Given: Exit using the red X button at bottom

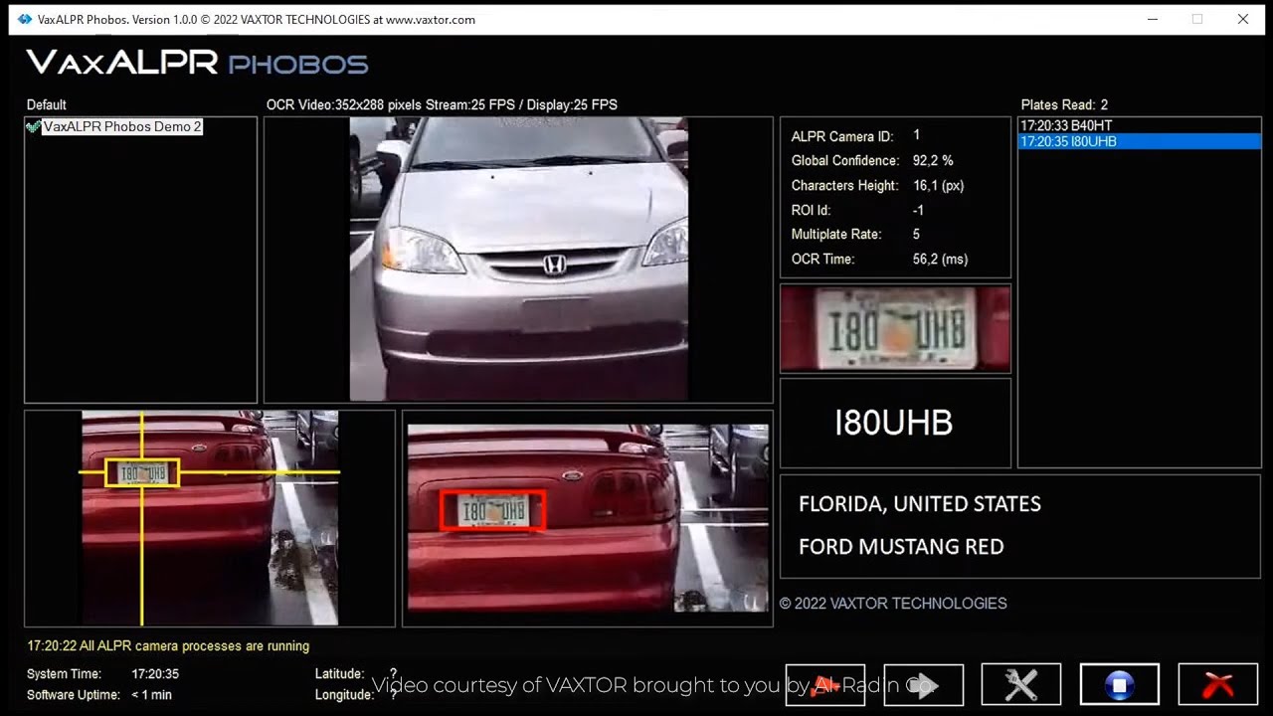Looking at the screenshot, I should tap(1218, 684).
